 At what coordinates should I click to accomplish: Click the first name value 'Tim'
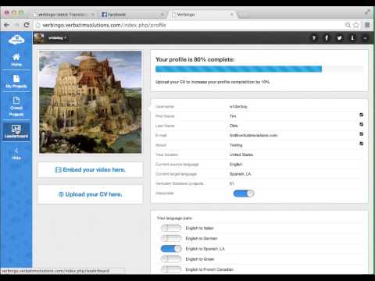(x=233, y=116)
